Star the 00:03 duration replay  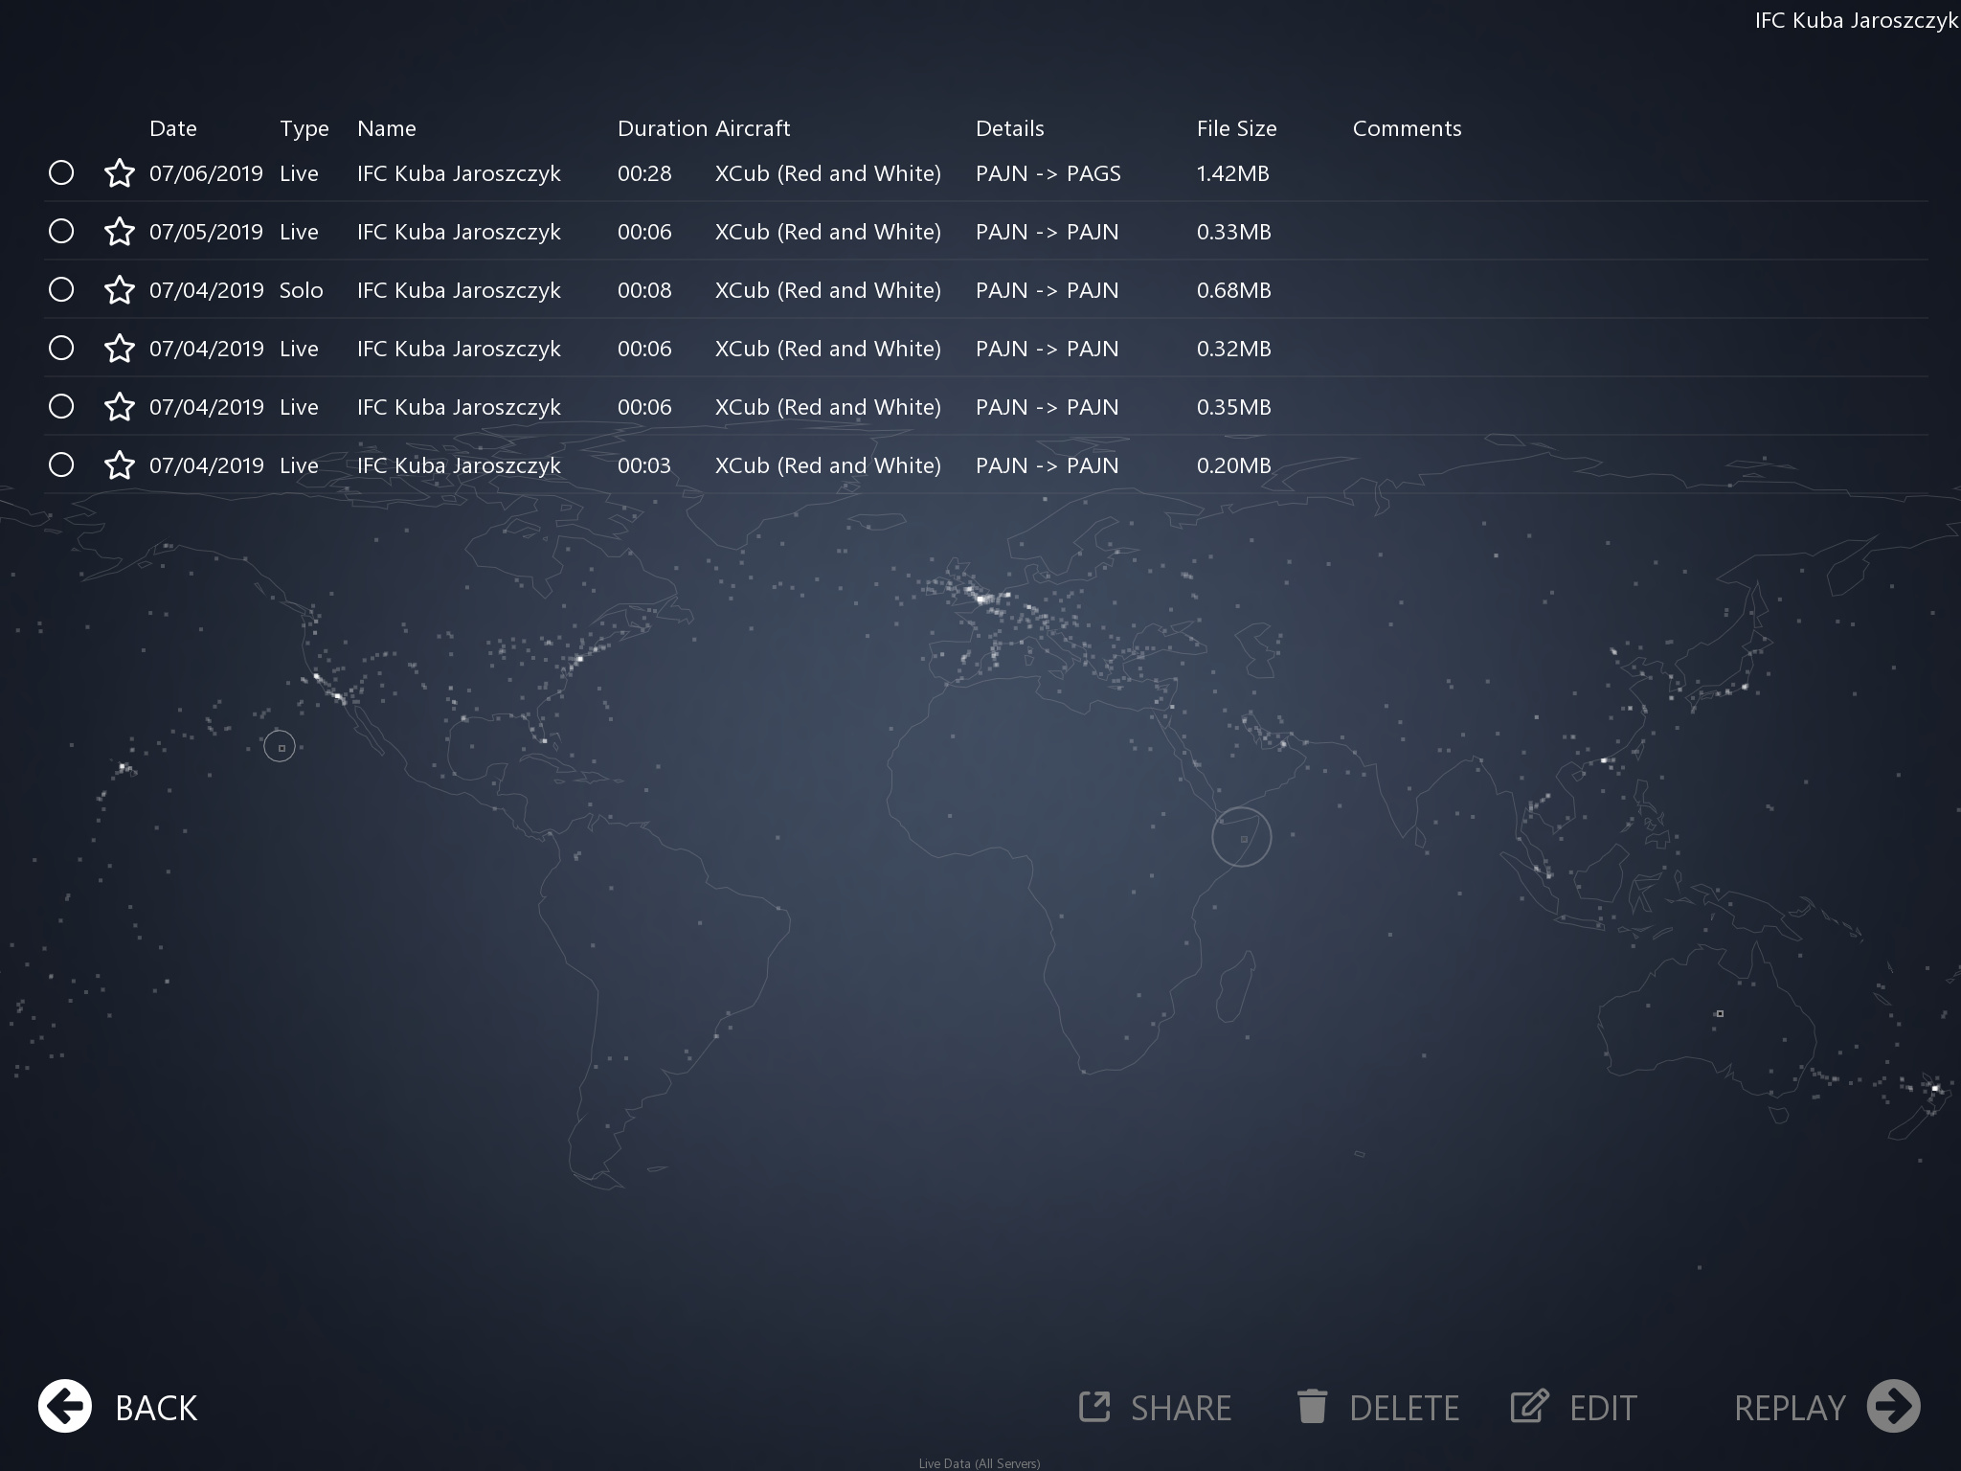pyautogui.click(x=120, y=465)
